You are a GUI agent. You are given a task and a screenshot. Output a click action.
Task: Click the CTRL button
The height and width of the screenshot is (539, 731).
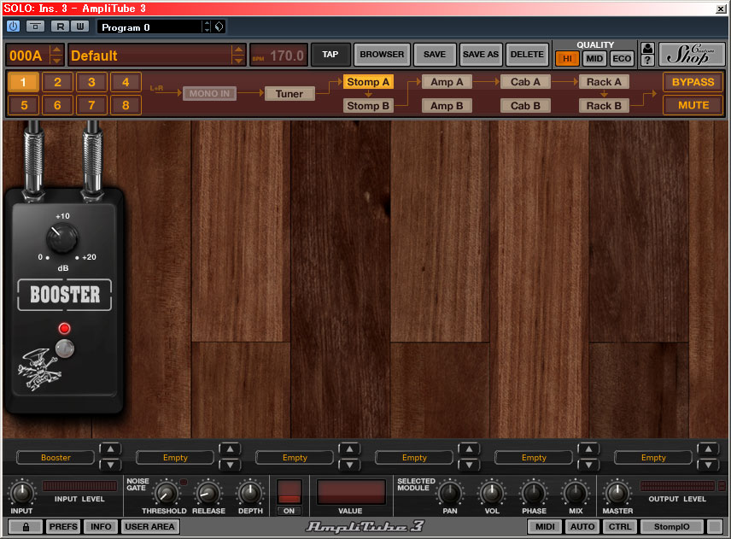[x=620, y=527]
